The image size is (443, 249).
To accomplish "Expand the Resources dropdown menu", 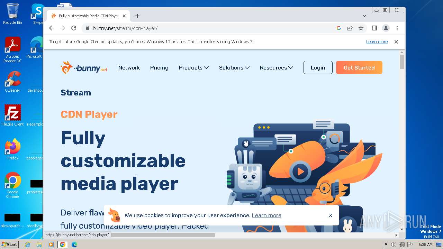I will click(x=277, y=68).
